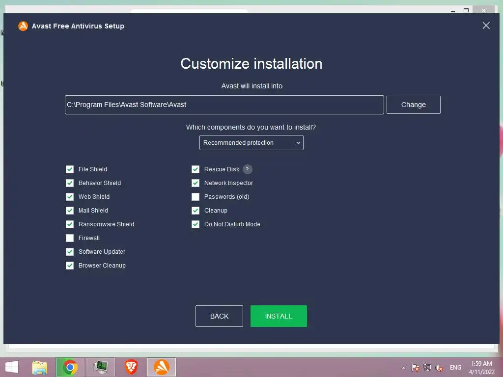Toggle the Network Inspector checkbox
Image resolution: width=503 pixels, height=377 pixels.
(x=196, y=183)
